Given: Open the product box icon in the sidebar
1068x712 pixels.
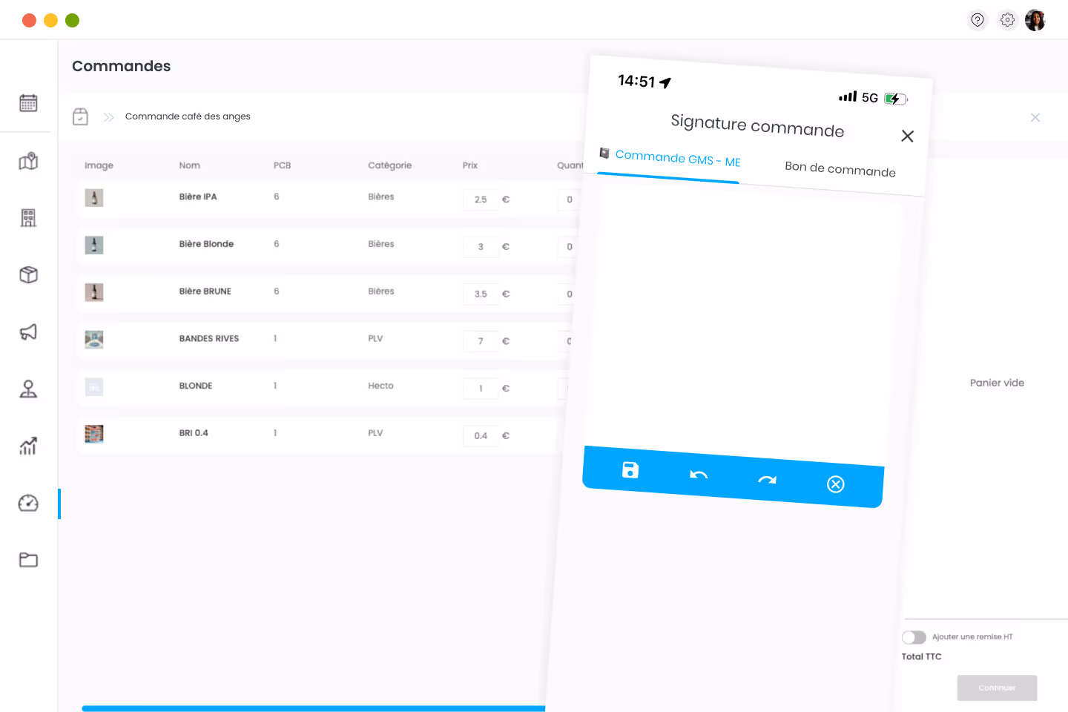Looking at the screenshot, I should (x=28, y=274).
